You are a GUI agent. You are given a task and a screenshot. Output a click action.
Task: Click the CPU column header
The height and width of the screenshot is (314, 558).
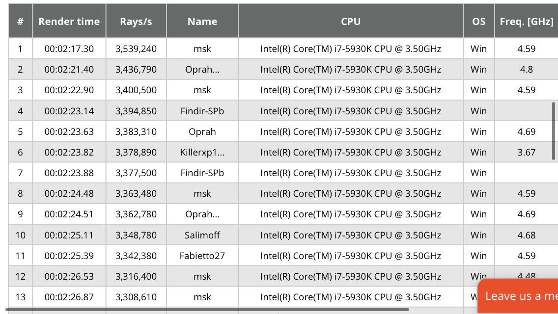[x=351, y=22]
